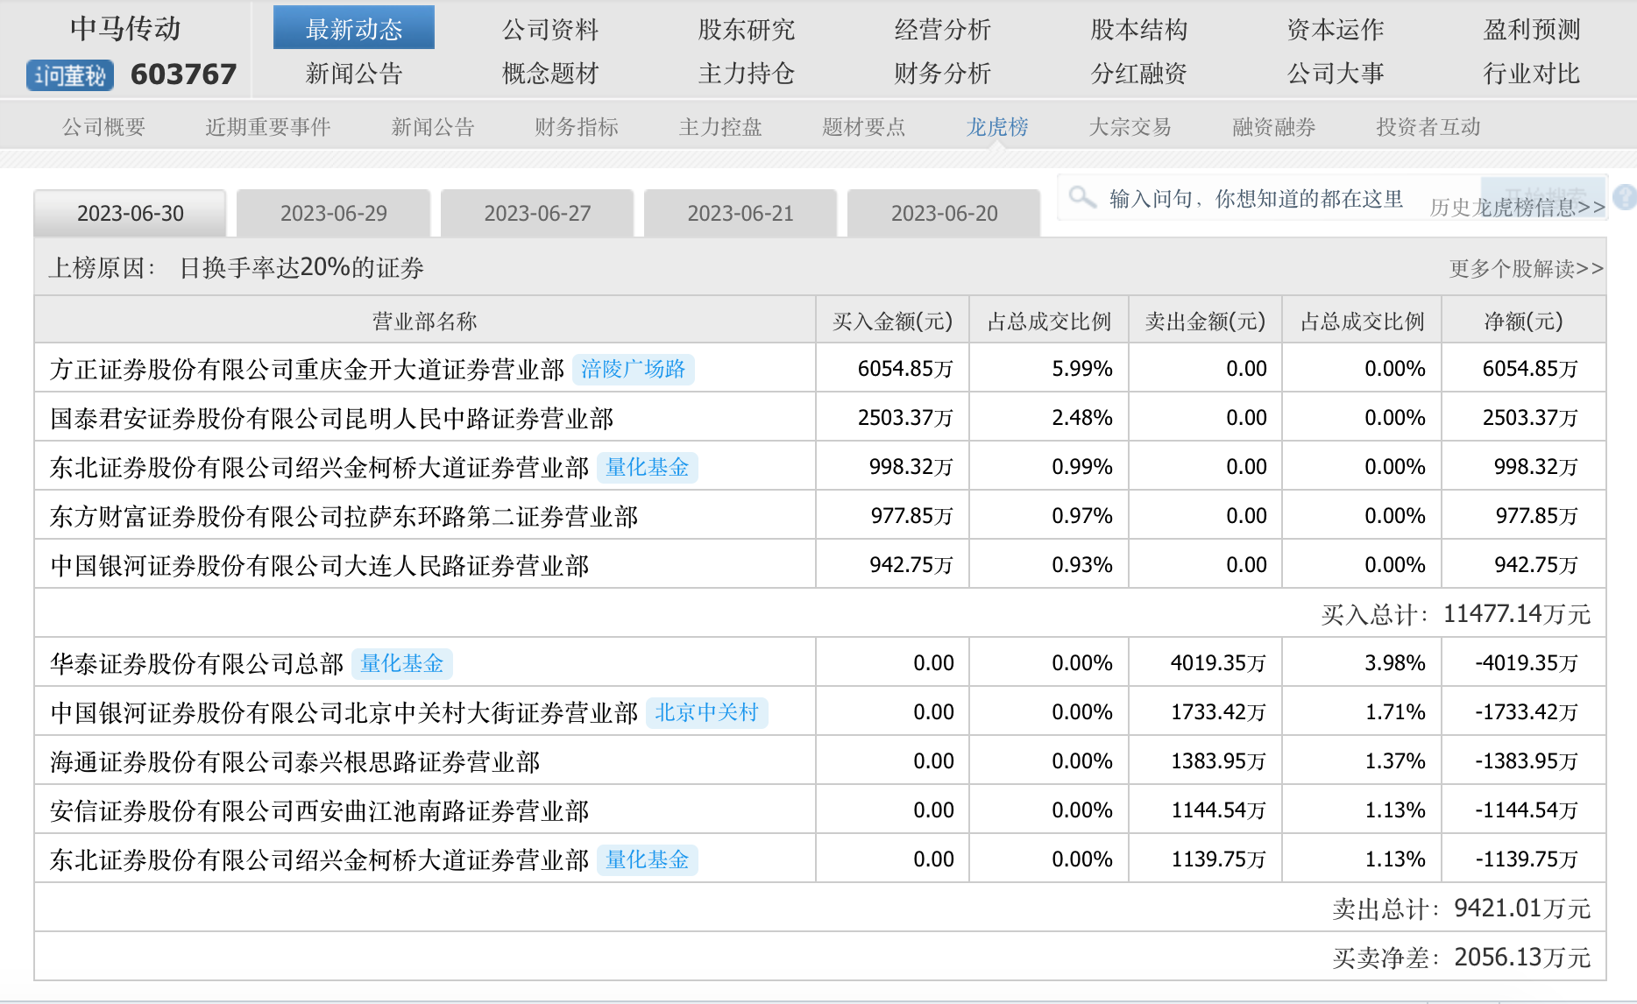Click the 中马传动 stock name
The height and width of the screenshot is (1004, 1637).
[x=125, y=28]
